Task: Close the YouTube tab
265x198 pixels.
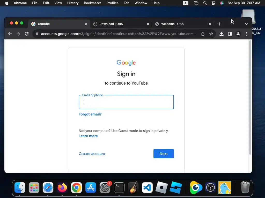Action: [86, 24]
